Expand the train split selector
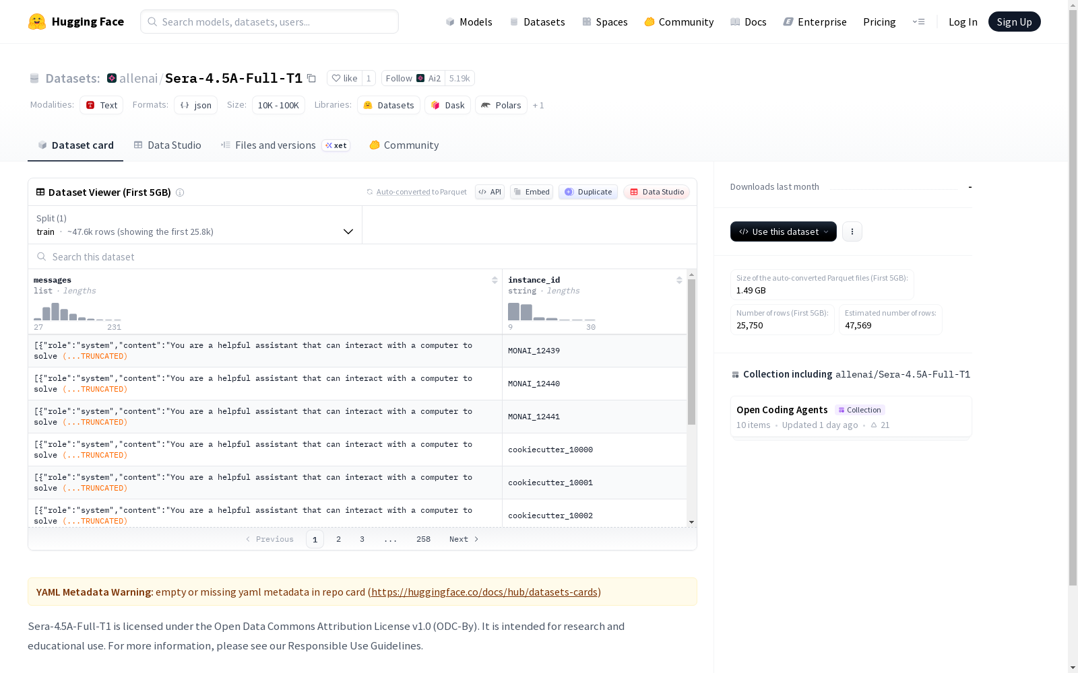 [x=195, y=225]
